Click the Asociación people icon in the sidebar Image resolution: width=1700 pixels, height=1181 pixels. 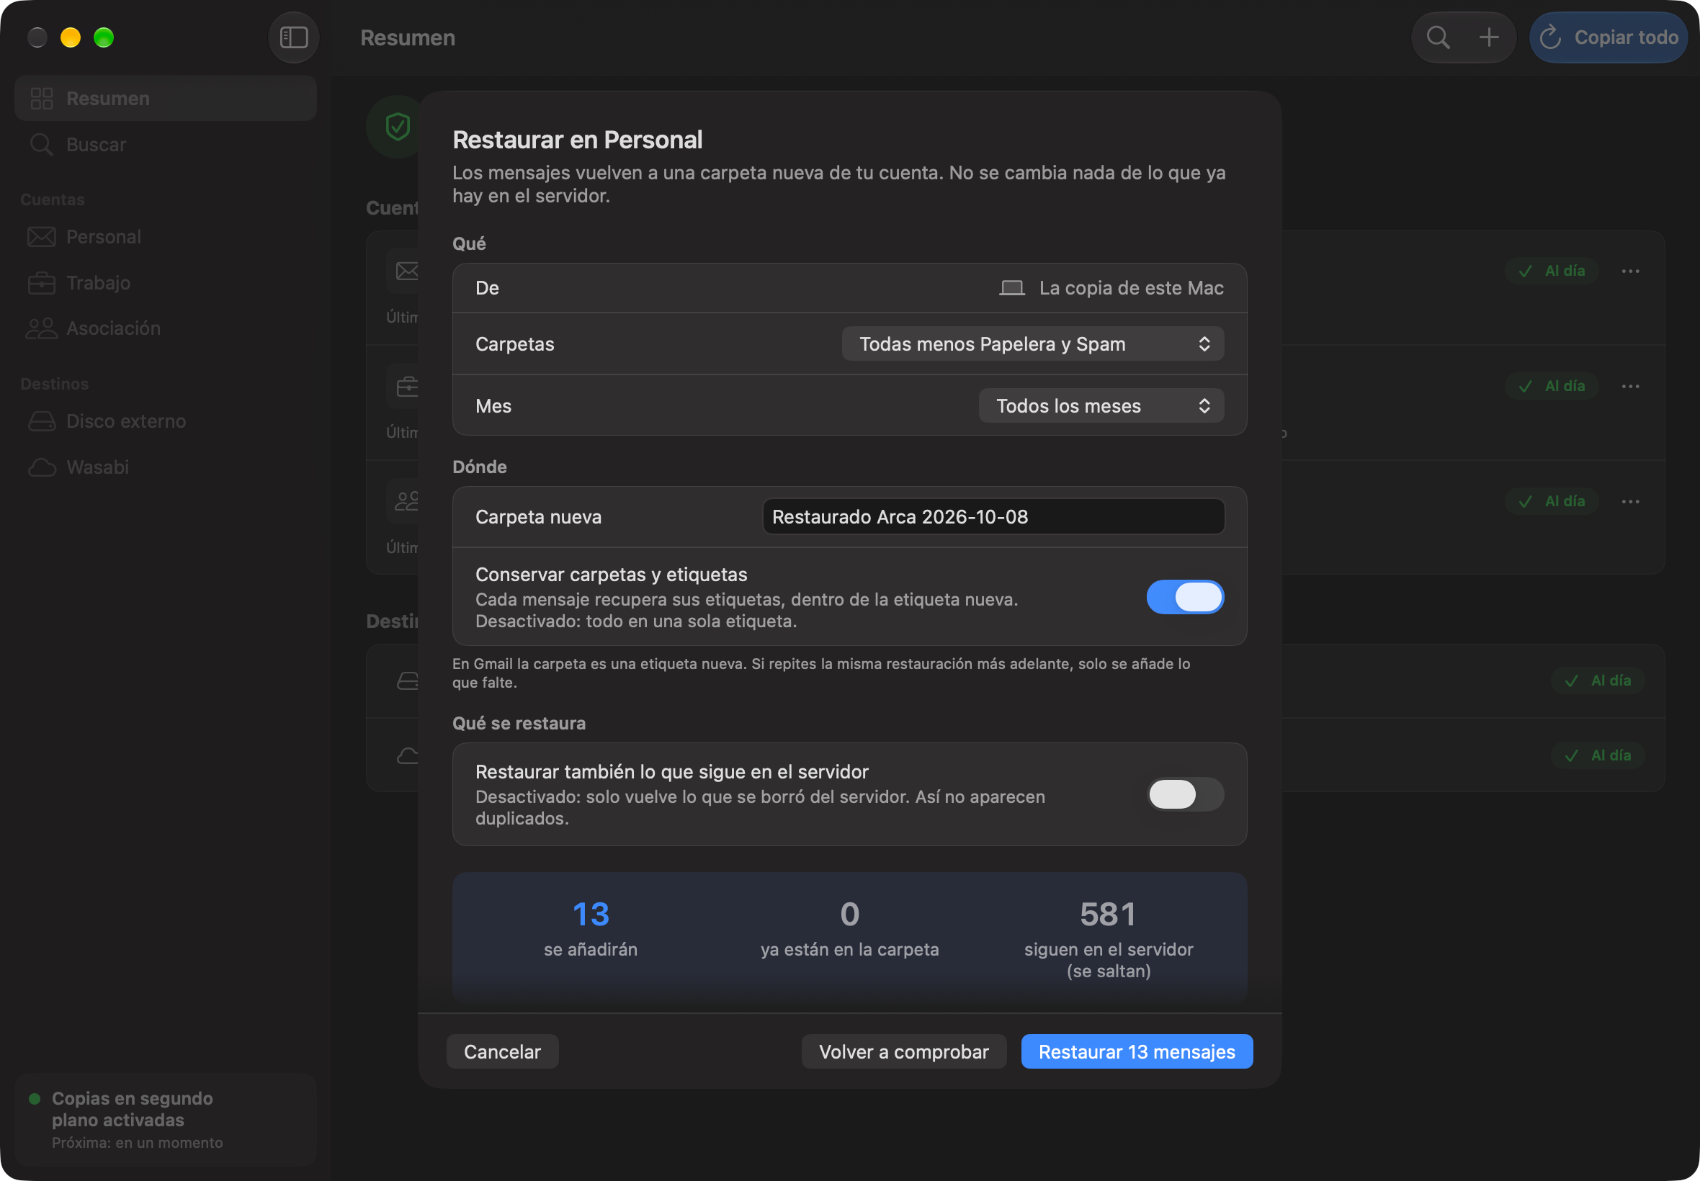tap(42, 328)
